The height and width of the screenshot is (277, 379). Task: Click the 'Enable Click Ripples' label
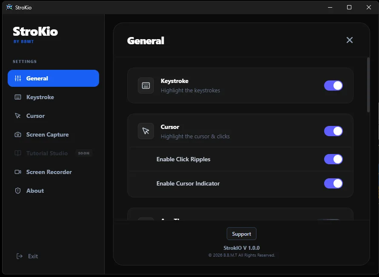click(183, 159)
